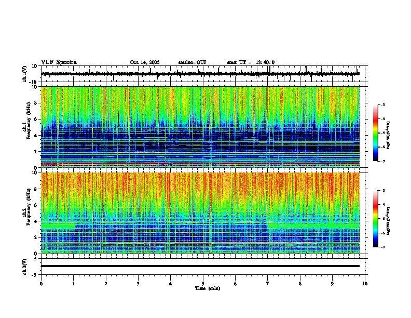Click the "ch.1(V)" vertical axis label

[x=25, y=74]
